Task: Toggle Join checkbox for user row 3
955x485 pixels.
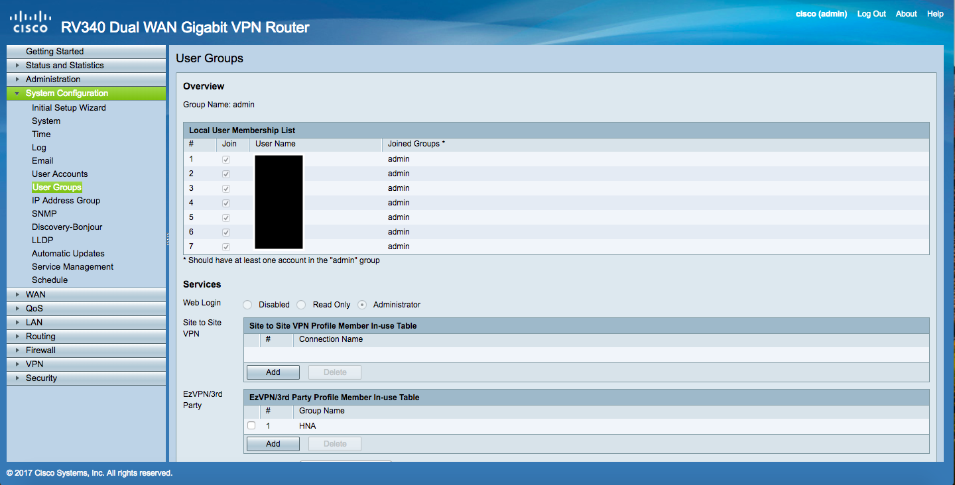Action: (226, 189)
